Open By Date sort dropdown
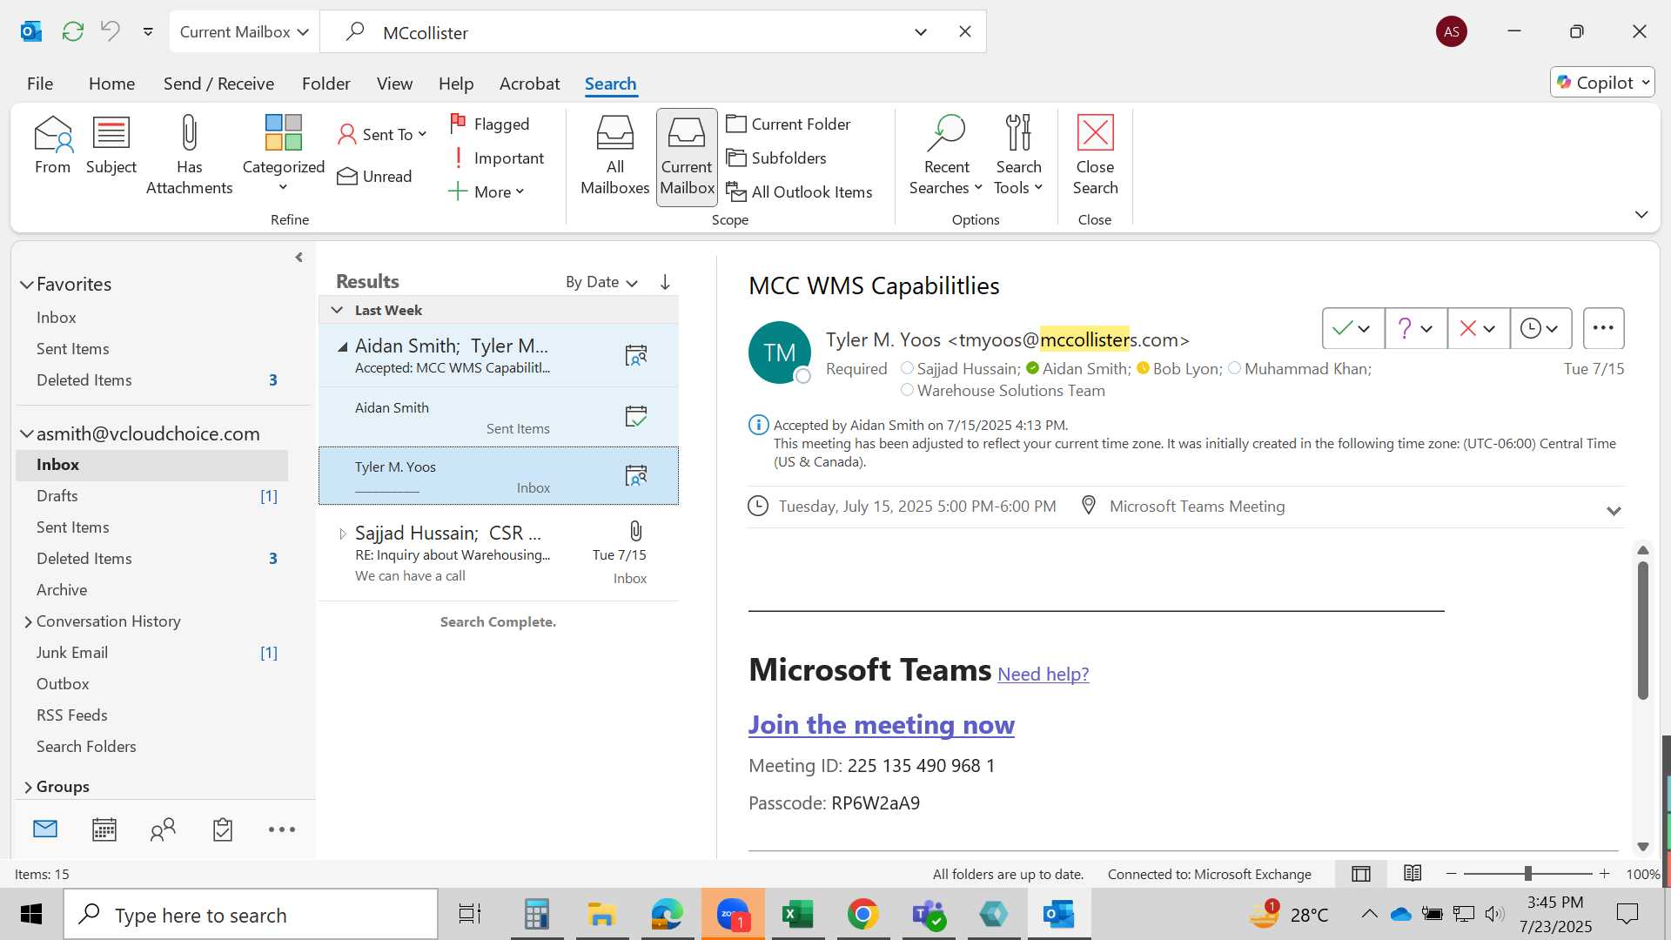Screen dimensions: 1671x940 coord(601,282)
